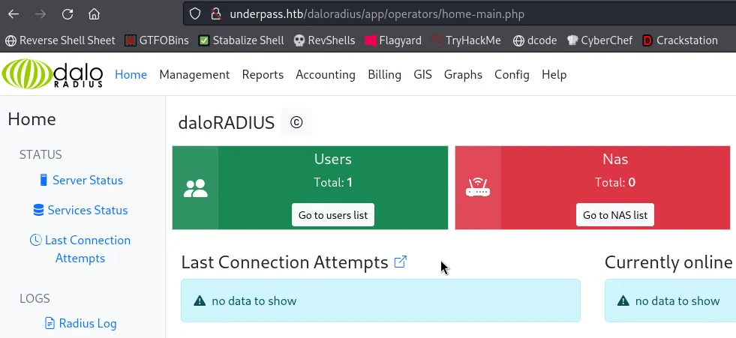Open the Billing section

click(x=384, y=74)
